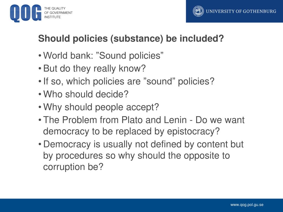The width and height of the screenshot is (283, 212).
Task: Click the 'Problem from Plato and Lenin' line
Action: coord(144,120)
